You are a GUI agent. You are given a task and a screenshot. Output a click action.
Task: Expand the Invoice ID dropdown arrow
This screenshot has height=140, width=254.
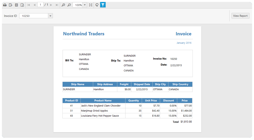50,16
